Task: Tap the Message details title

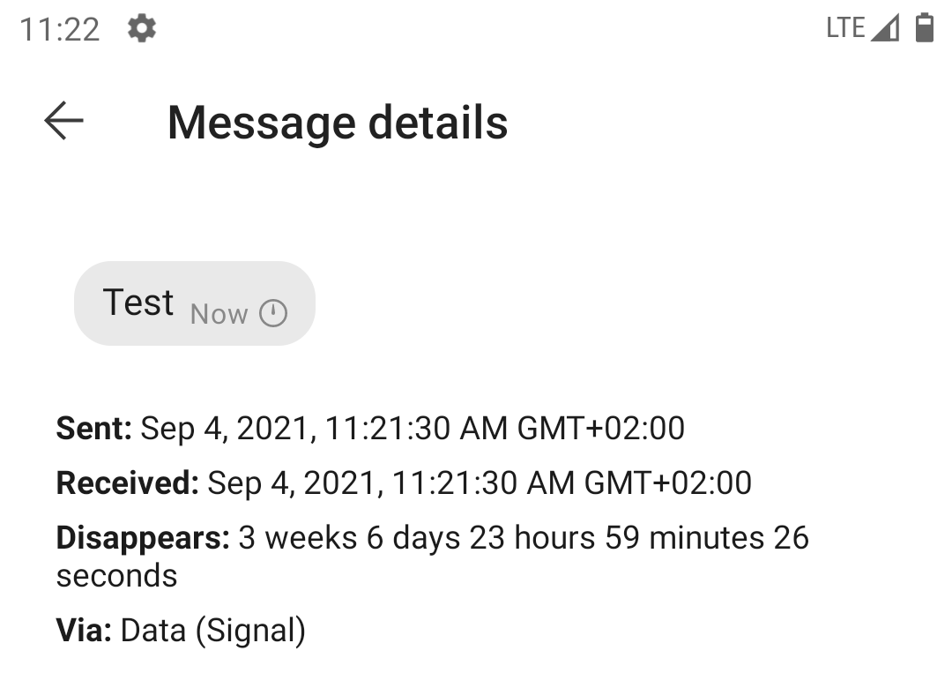Action: click(338, 123)
